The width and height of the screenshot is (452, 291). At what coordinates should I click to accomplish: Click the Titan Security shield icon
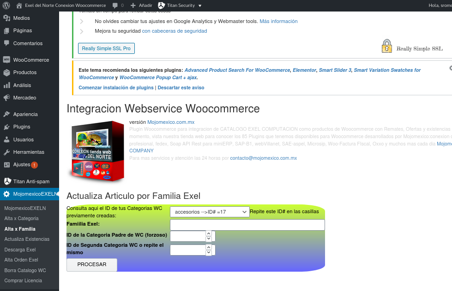[x=162, y=5]
